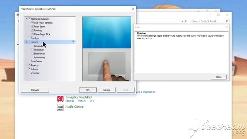Viewport: 247px width, 139px height.
Task: Open the address bar history dropdown
Action: click(x=182, y=21)
